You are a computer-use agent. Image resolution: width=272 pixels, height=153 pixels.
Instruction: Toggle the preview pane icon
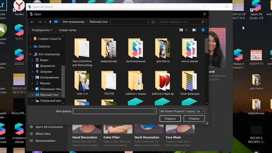pos(194,30)
